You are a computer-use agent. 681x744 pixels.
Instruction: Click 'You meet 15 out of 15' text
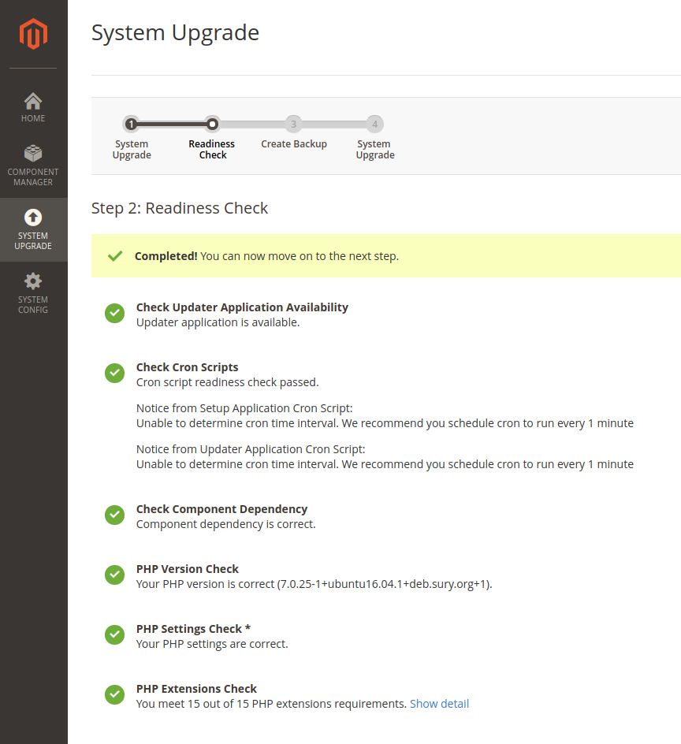pos(271,704)
